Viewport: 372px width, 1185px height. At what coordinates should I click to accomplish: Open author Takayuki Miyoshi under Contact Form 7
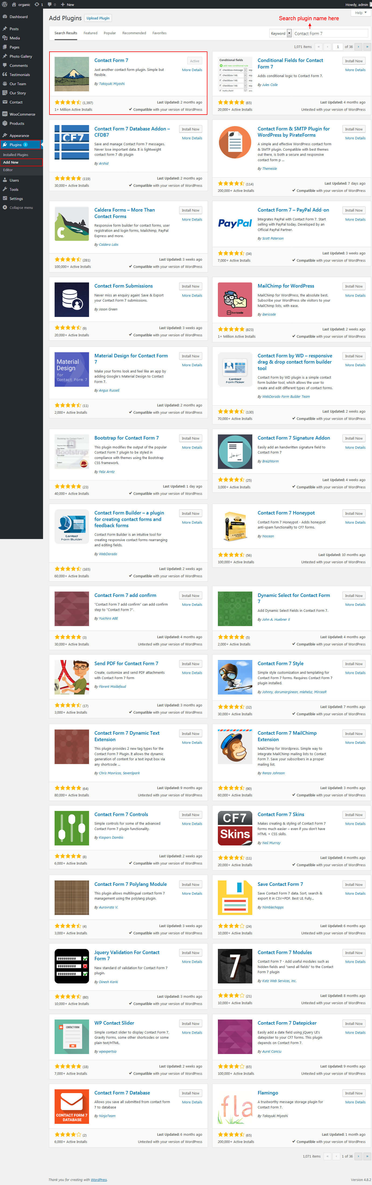112,84
